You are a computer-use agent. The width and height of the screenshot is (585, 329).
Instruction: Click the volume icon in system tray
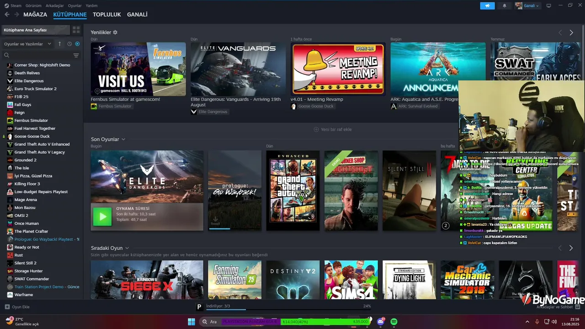tap(554, 322)
